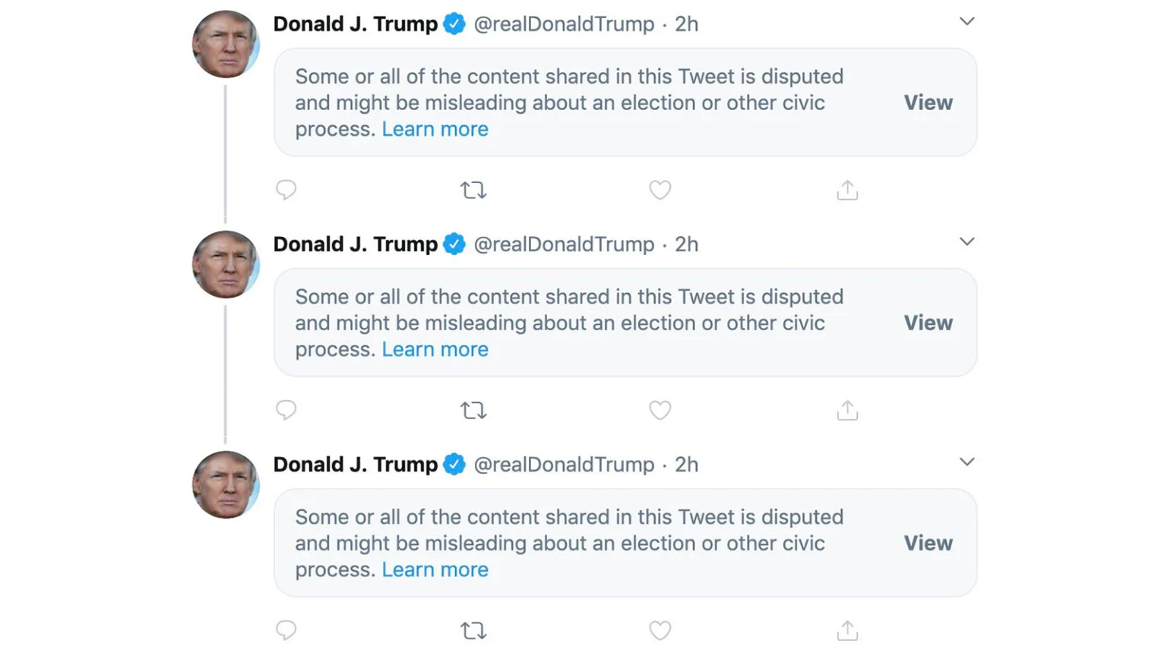Open Learn more in the third warning
This screenshot has width=1167, height=656.
pyautogui.click(x=435, y=569)
